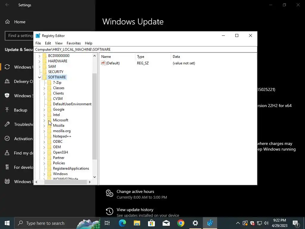
Task: Show hidden system tray icons
Action: (238, 223)
